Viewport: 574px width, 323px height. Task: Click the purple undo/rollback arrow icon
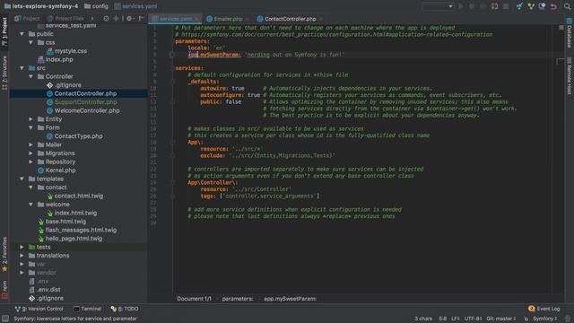point(553,6)
